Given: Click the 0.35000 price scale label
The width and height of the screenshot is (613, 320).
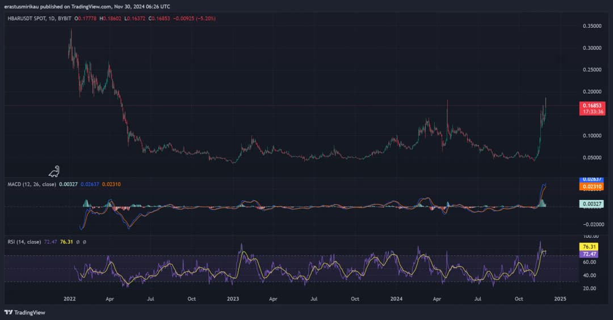Looking at the screenshot, I should point(591,26).
